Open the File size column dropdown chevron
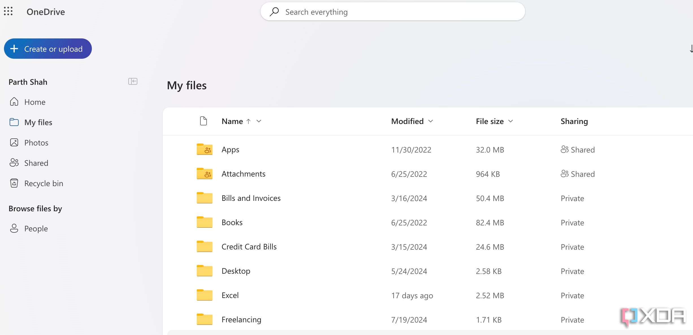The image size is (693, 335). click(x=510, y=121)
